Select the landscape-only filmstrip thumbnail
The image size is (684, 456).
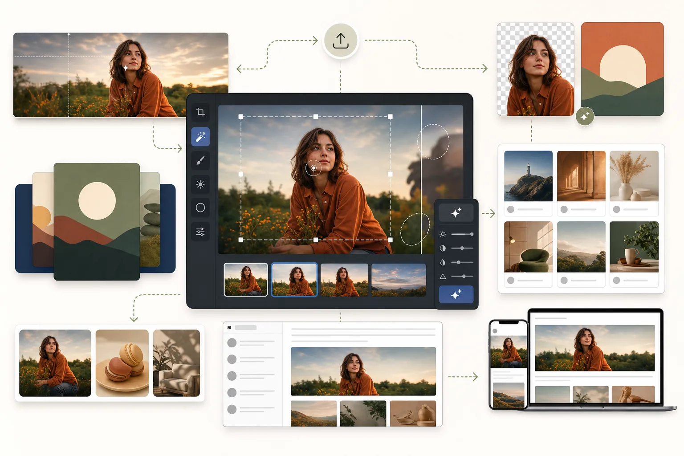click(x=399, y=280)
